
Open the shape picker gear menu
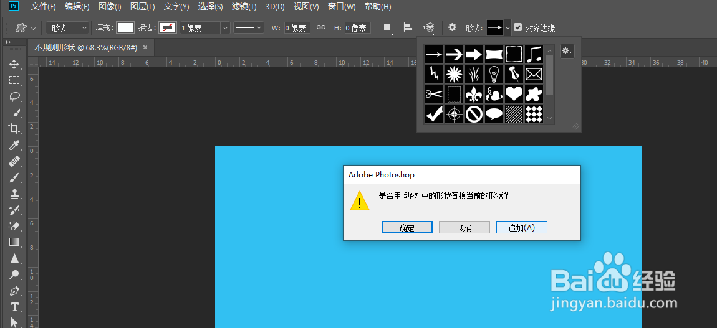tap(567, 51)
